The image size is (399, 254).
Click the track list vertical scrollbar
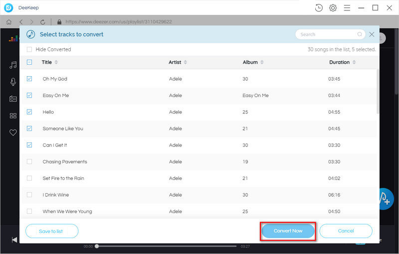coord(378,92)
